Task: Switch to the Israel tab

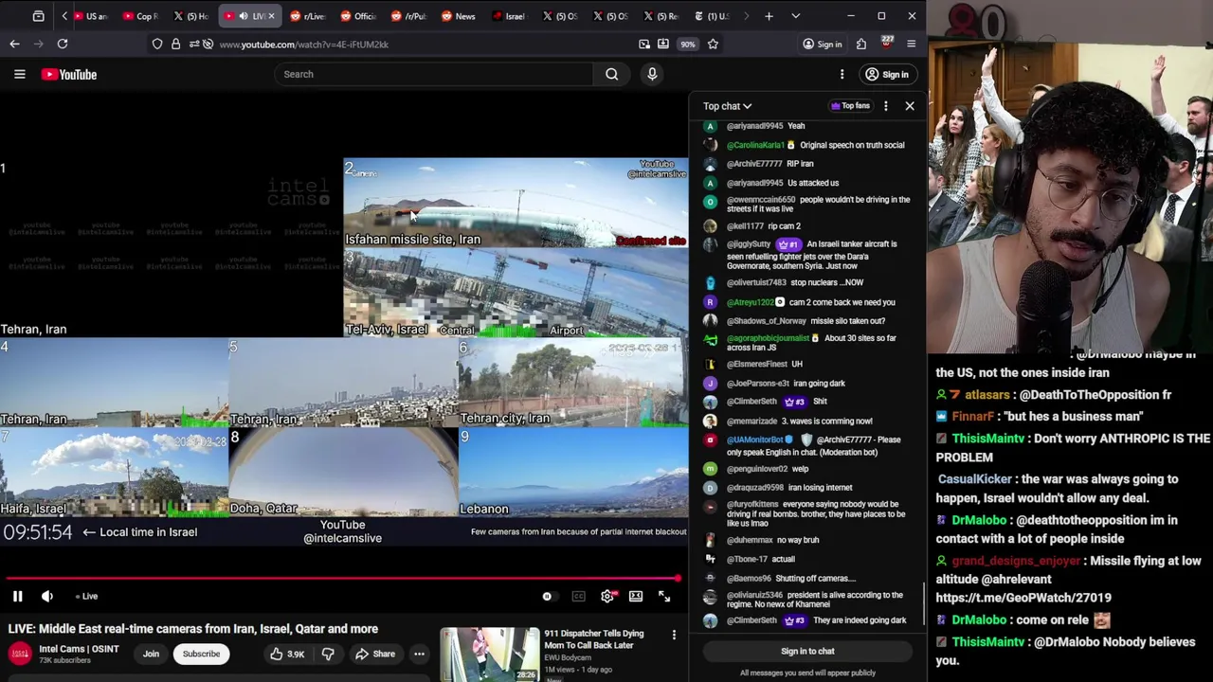Action: 509,16
